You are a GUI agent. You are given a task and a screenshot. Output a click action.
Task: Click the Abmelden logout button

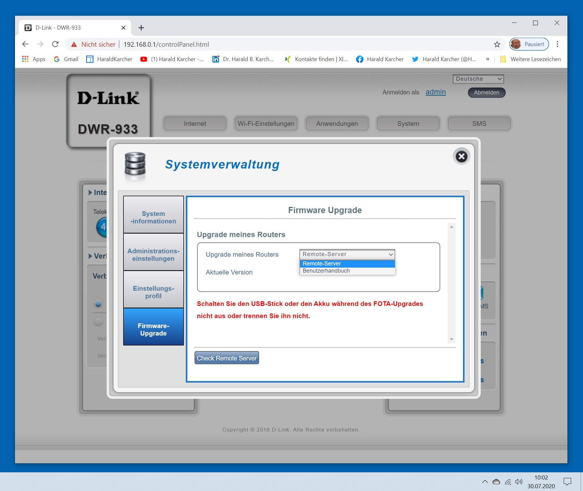(486, 93)
